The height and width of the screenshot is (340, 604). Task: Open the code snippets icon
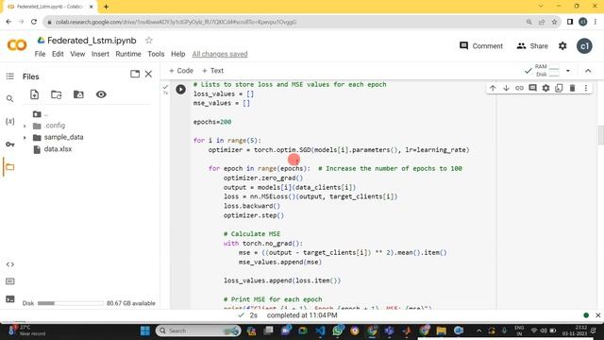(10, 264)
